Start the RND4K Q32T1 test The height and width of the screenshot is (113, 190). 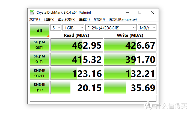pos(40,73)
